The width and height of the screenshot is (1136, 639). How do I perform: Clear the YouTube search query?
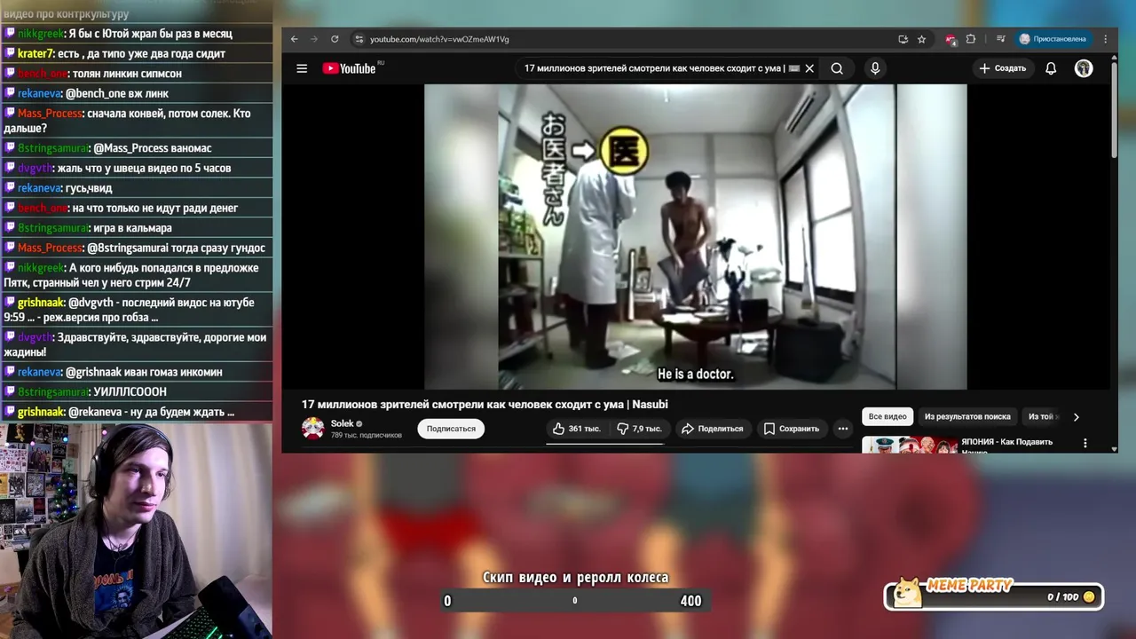[809, 68]
